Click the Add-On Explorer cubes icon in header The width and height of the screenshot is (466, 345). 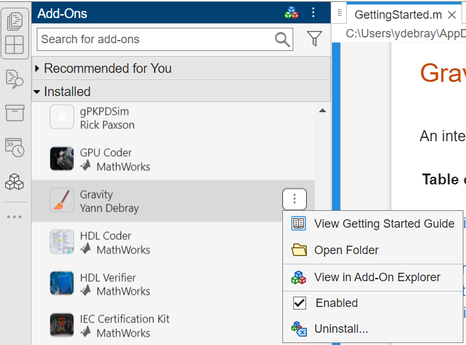[292, 13]
